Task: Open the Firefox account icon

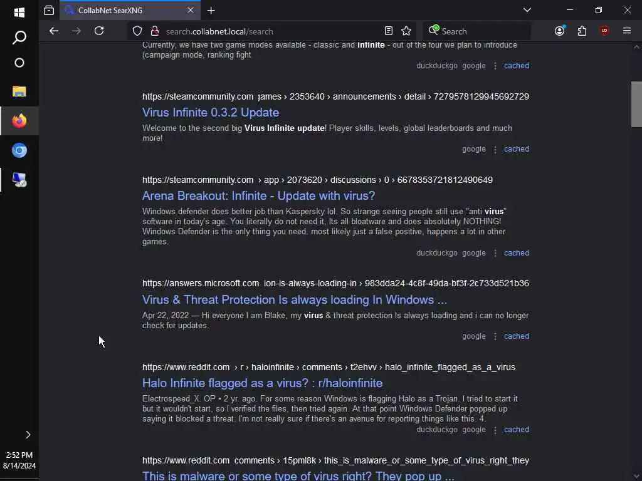Action: (x=560, y=31)
